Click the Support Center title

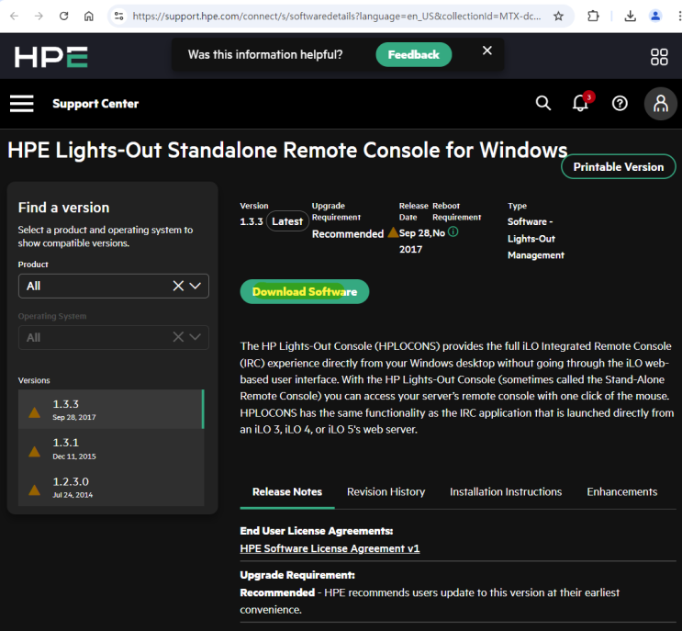coord(95,104)
